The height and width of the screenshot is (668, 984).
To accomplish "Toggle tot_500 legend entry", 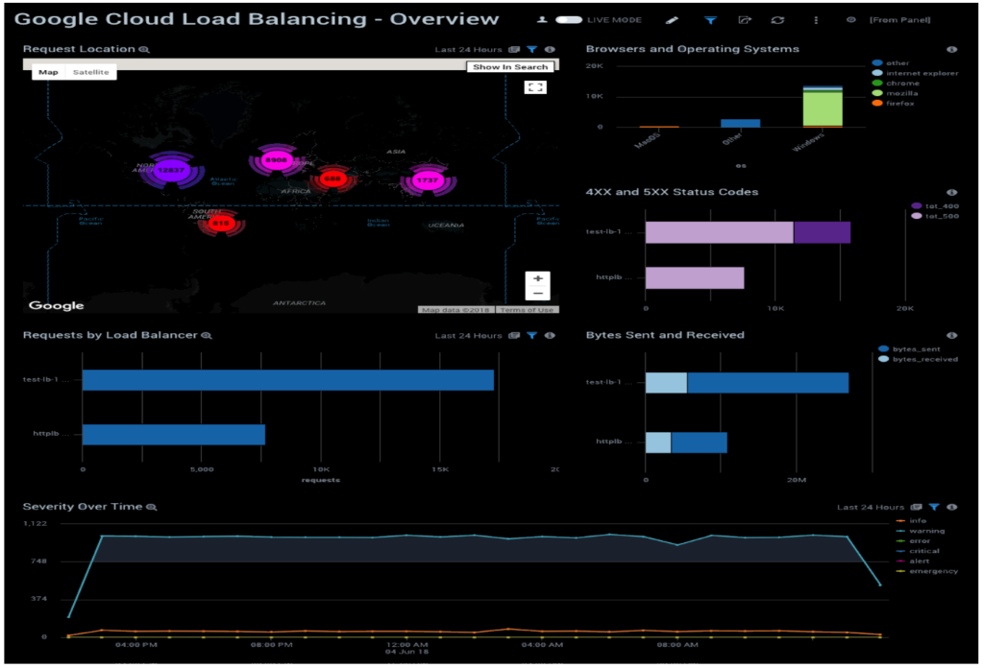I will coord(935,216).
